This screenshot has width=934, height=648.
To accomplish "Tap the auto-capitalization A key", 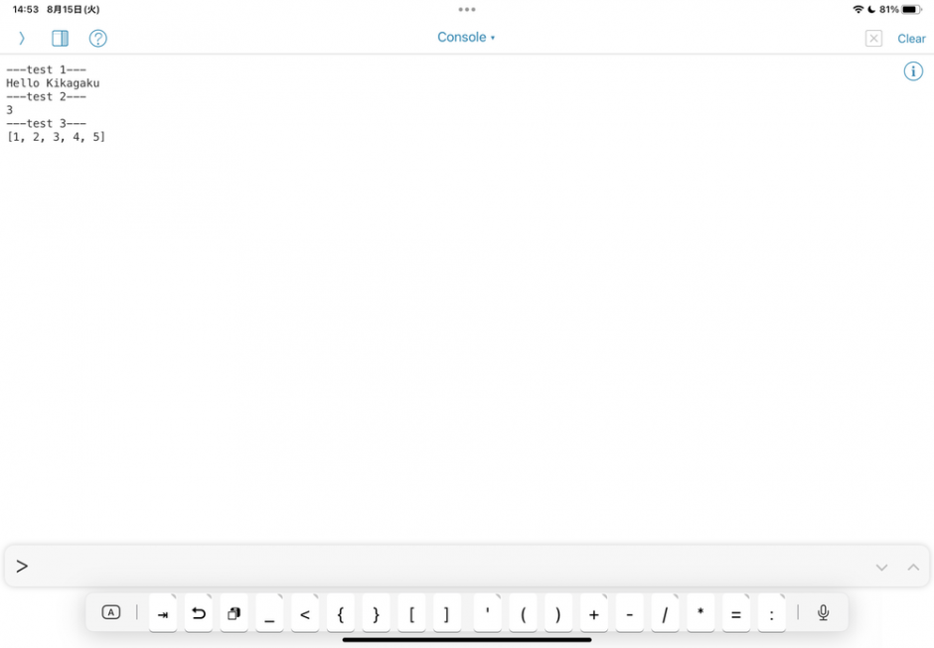I will tap(111, 612).
